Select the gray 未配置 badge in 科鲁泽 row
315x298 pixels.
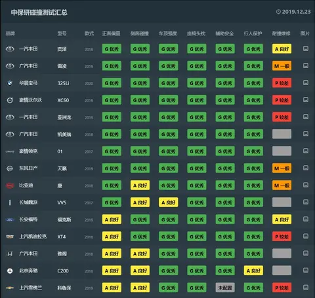(225, 288)
